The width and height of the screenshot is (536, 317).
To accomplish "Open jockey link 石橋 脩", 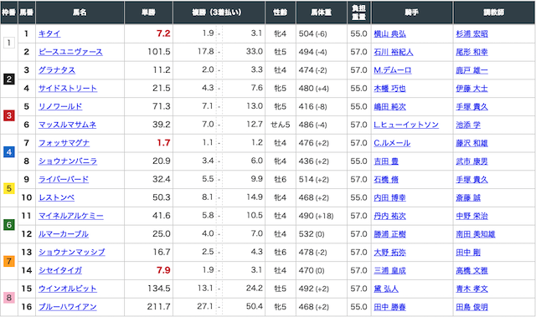I will (386, 180).
